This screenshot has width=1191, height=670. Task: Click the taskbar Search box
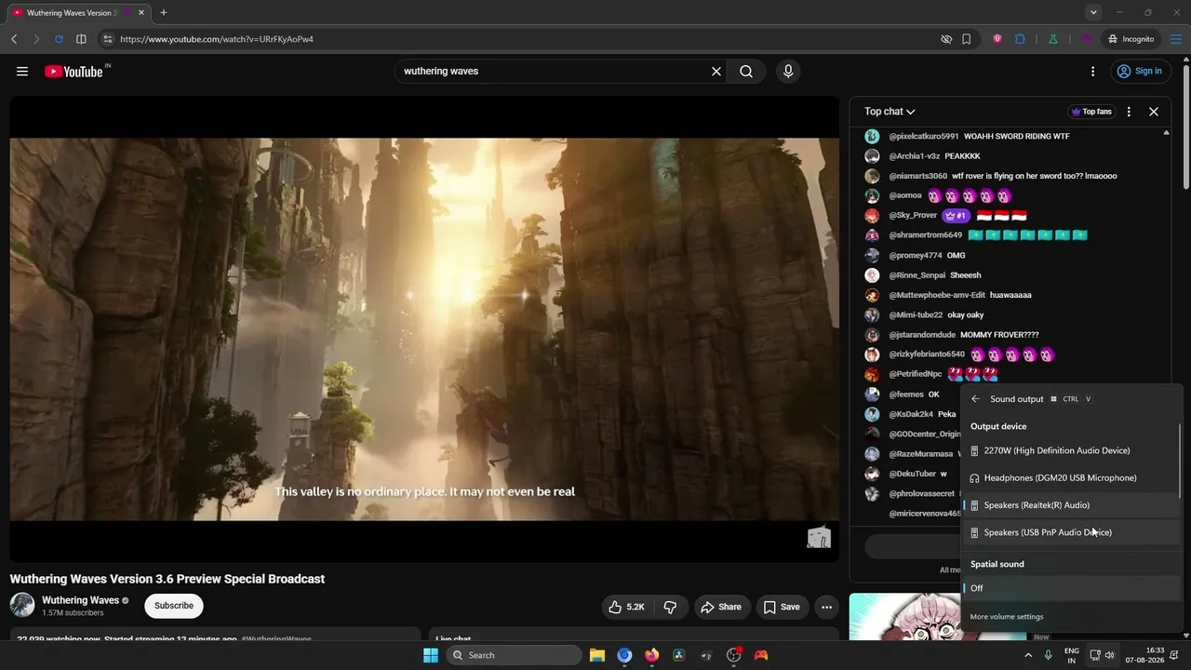[x=514, y=655]
